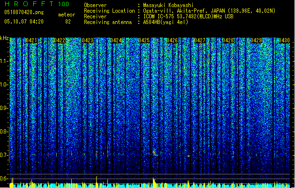Click the kHz axis unit label
The width and height of the screenshot is (295, 188).
pyautogui.click(x=4, y=38)
